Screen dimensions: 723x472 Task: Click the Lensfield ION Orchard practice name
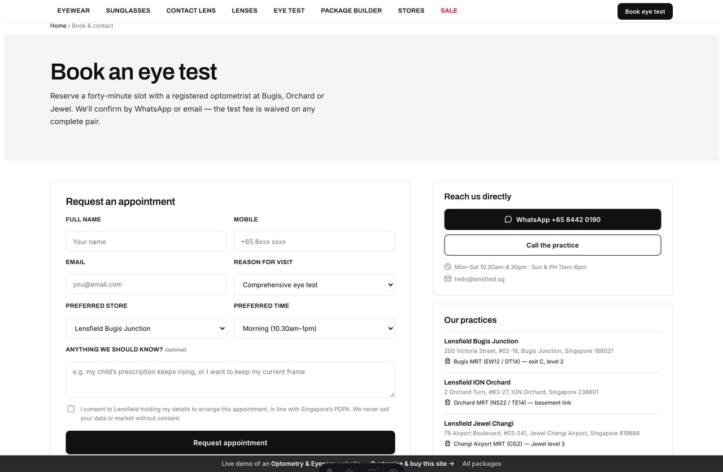pos(477,382)
